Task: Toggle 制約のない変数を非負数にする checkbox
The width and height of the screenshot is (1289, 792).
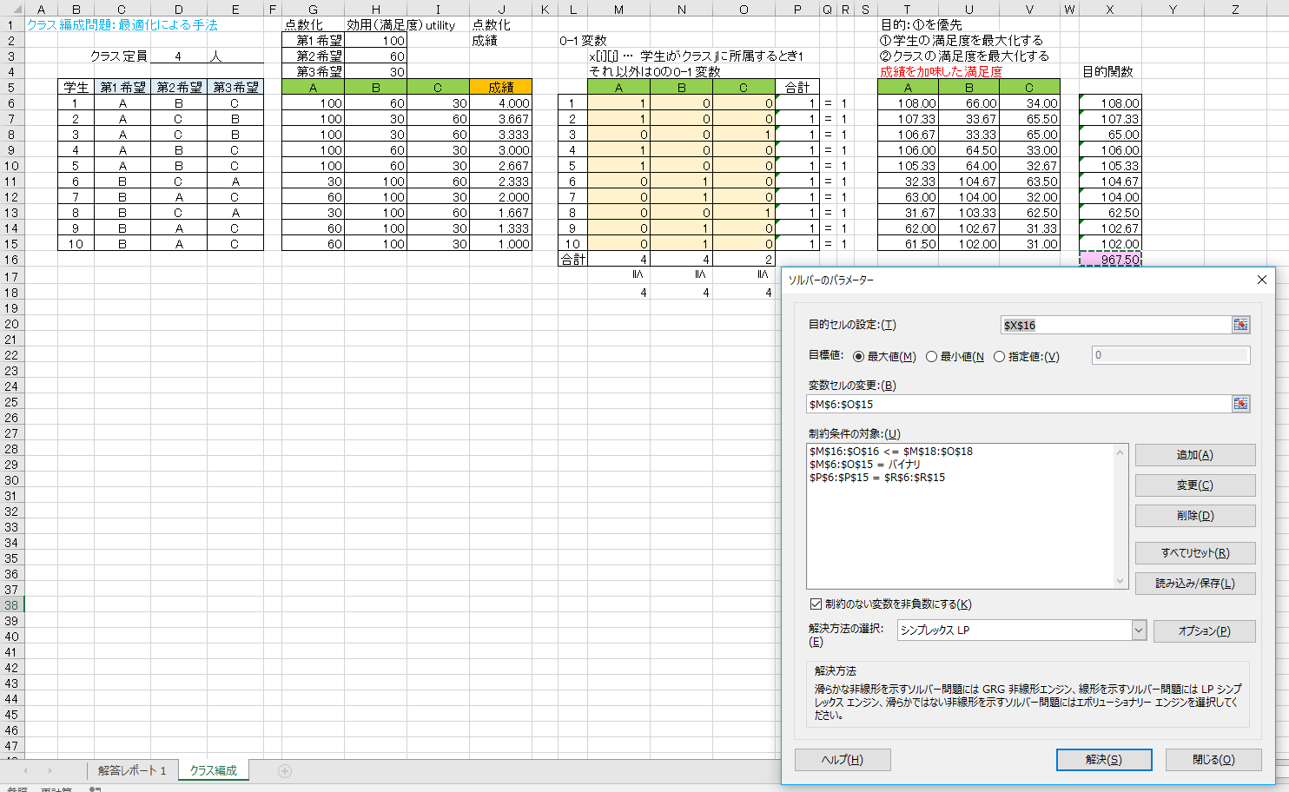Action: coord(816,604)
